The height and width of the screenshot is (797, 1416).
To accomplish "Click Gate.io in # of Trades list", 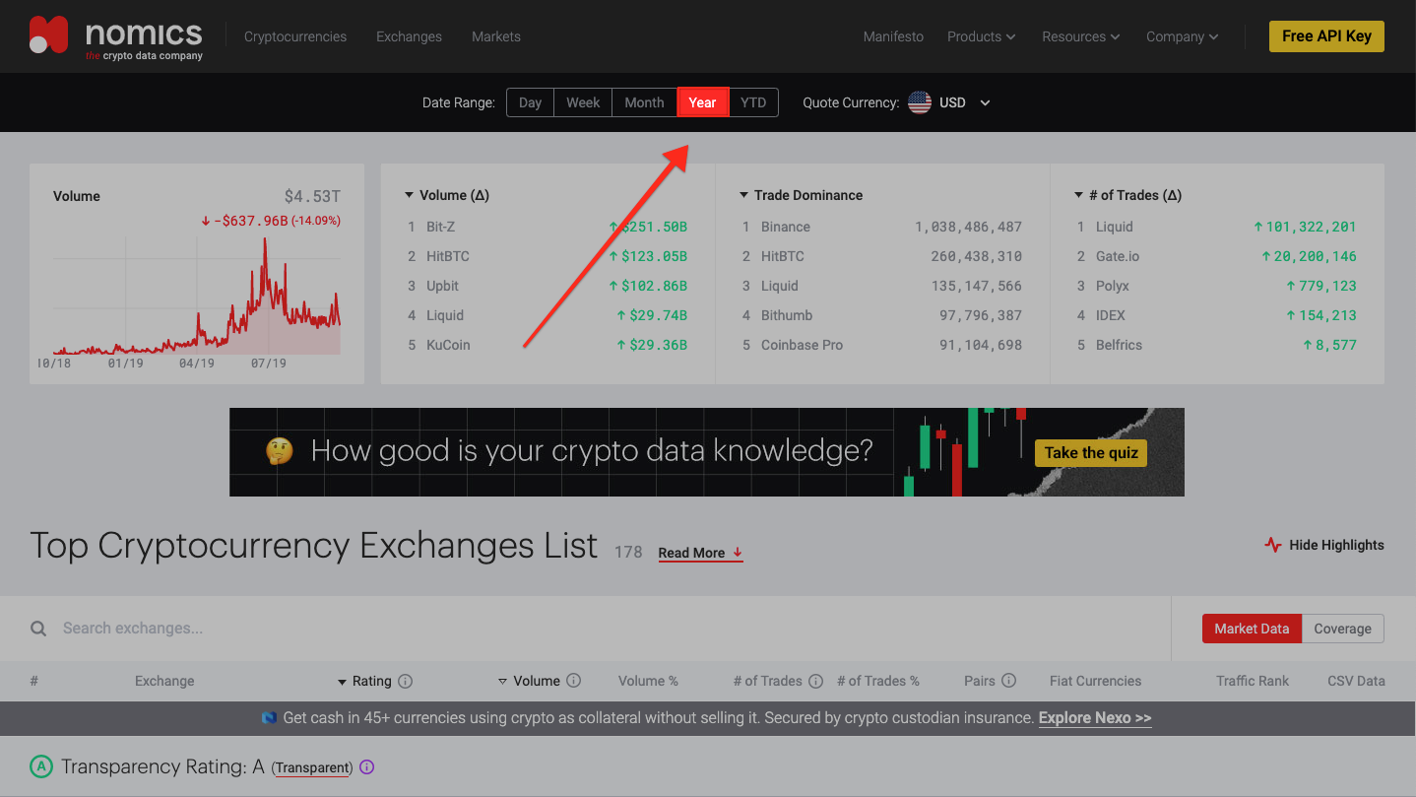I will click(x=1118, y=256).
